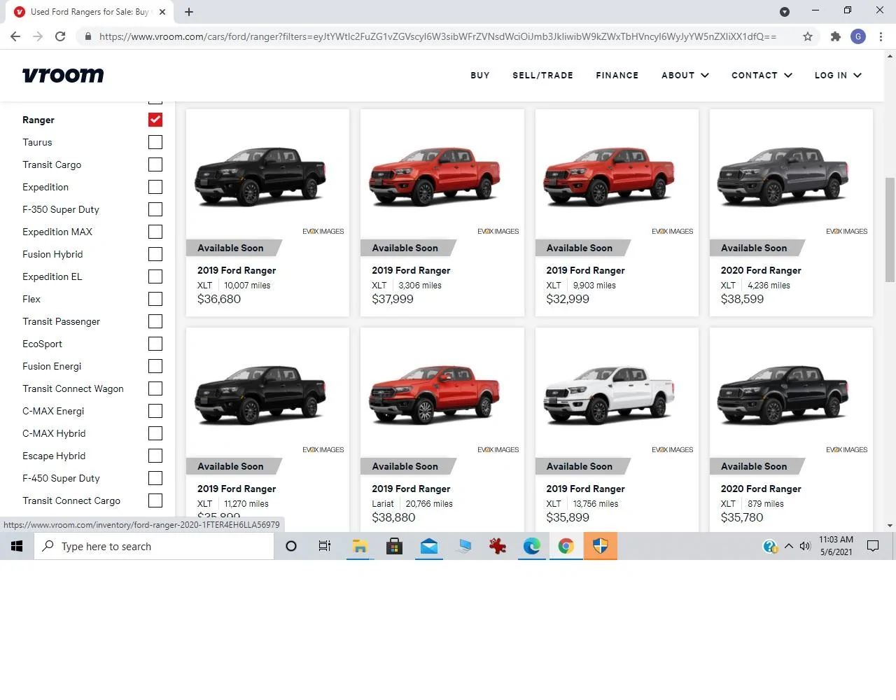Open the 2019 Ford Ranger XLT $36,680 listing
Image resolution: width=896 pixels, height=700 pixels.
point(267,213)
